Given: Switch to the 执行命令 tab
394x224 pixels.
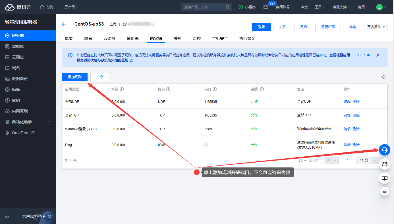Looking at the screenshot, I should 247,38.
